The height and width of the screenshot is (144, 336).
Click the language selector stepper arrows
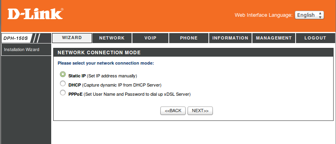(320, 15)
